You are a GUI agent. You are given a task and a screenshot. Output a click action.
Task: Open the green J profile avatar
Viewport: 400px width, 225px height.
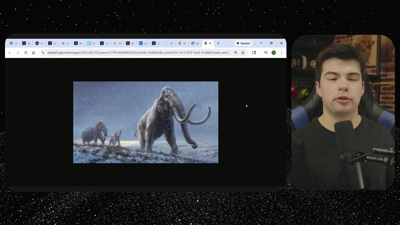click(x=274, y=53)
